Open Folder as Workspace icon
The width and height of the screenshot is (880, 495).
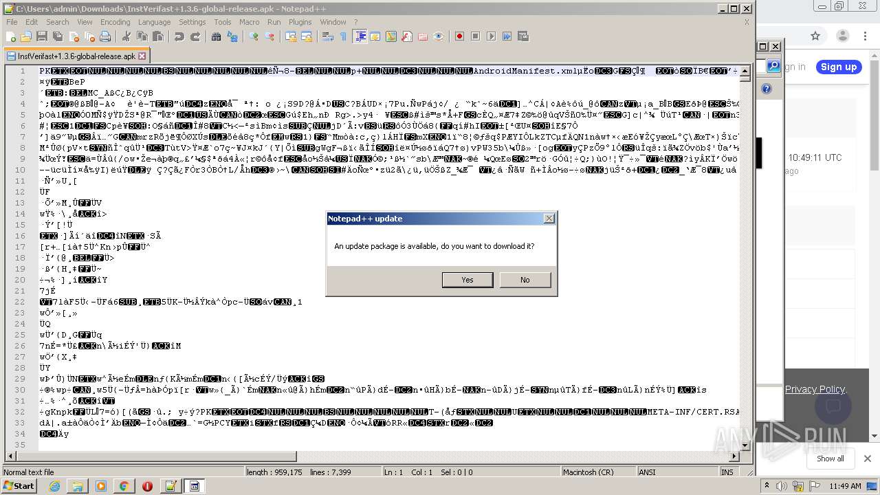(x=423, y=36)
